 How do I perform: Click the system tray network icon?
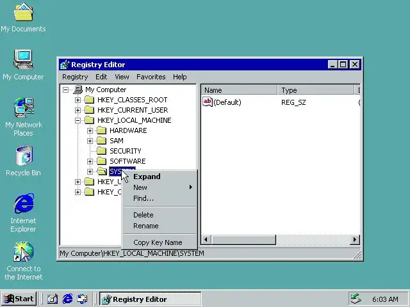pyautogui.click(x=356, y=299)
